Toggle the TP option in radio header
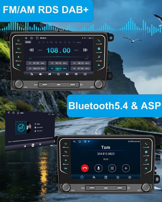 pyautogui.click(x=43, y=42)
